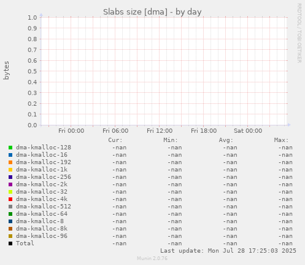Image resolution: width=305 pixels, height=265 pixels.
Task: Click the black Total color swatch
Action: tap(10, 243)
